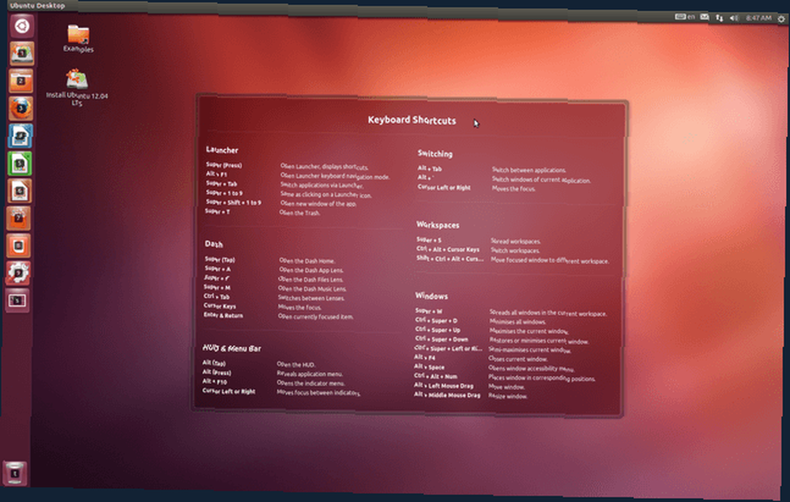Click 'Switch applications via Launcher.' description

(322, 186)
